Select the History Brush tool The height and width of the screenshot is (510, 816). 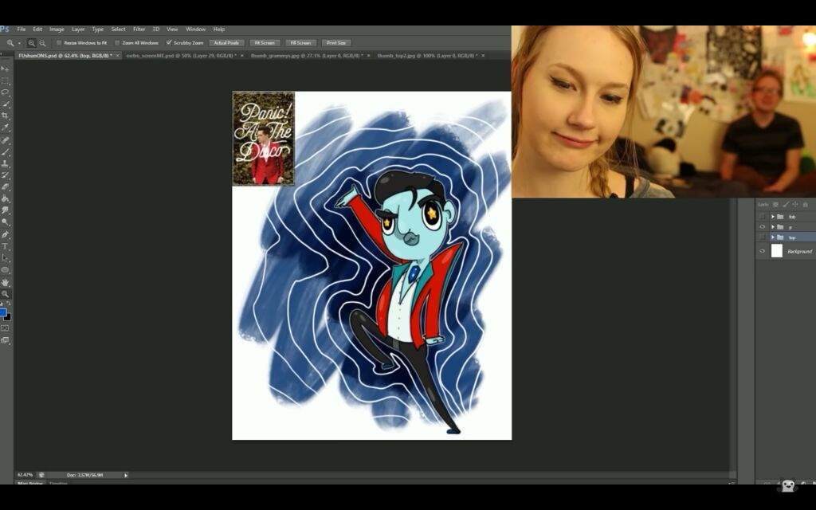6,175
